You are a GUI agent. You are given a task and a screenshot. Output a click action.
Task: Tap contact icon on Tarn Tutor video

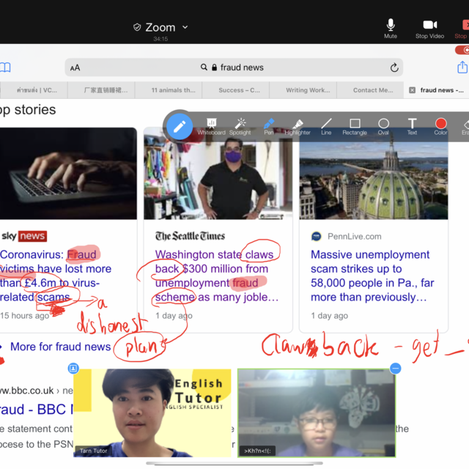[73, 368]
